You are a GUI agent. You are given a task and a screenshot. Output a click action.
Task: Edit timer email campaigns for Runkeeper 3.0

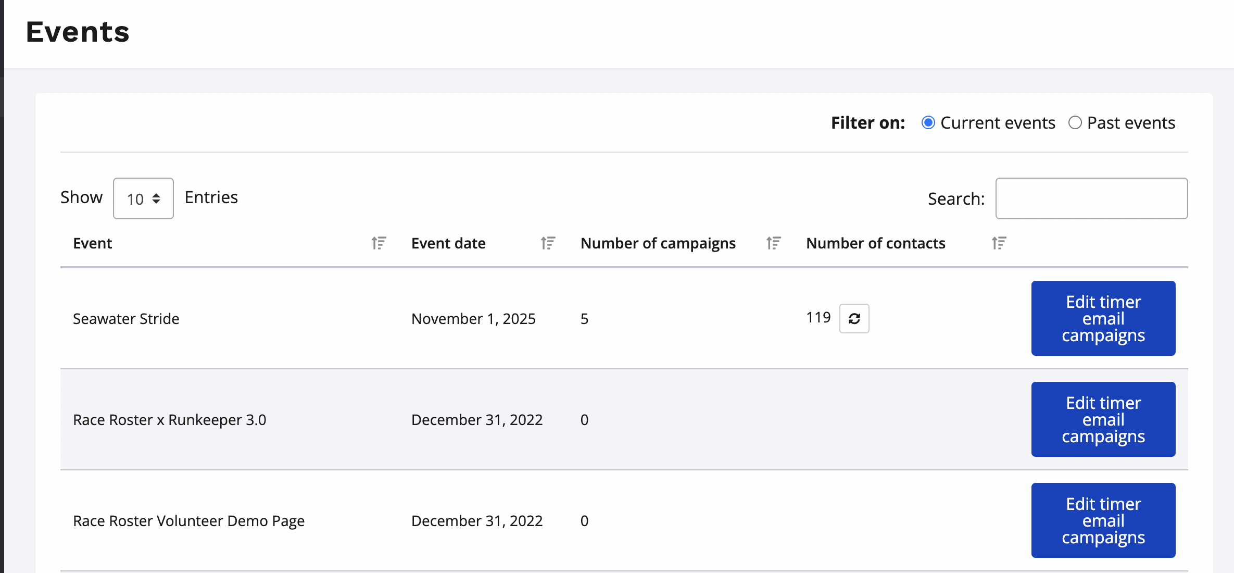point(1103,419)
